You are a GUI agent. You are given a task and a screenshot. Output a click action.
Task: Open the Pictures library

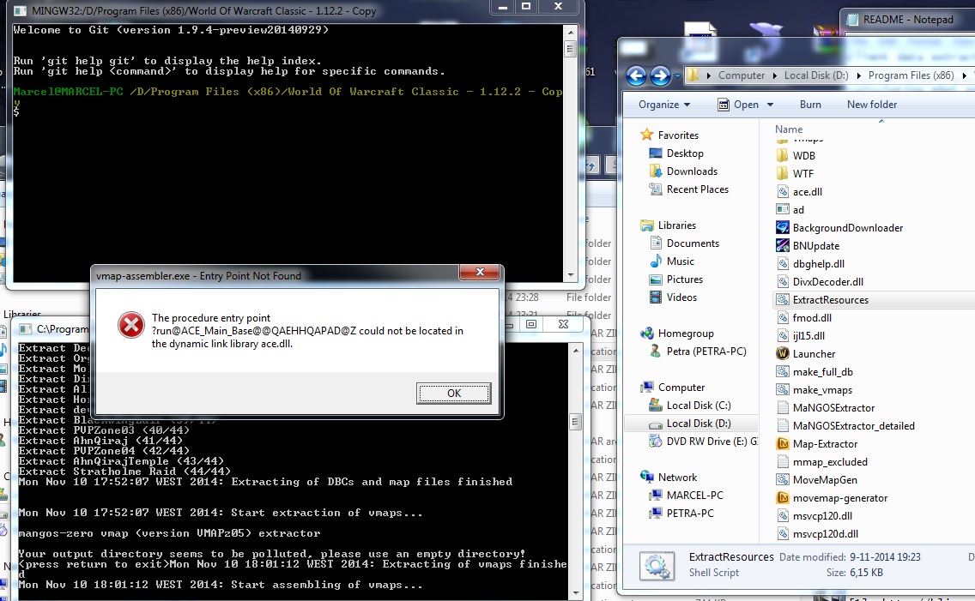point(685,279)
